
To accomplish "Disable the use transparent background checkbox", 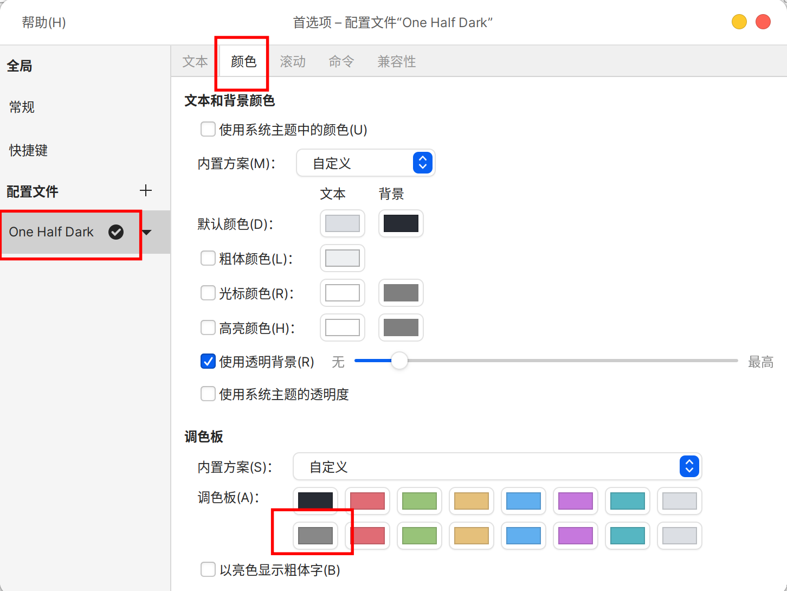I will 208,362.
